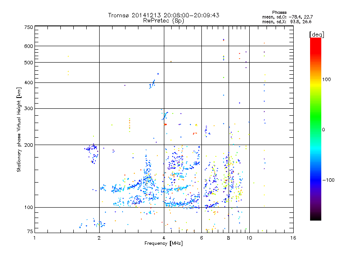Click the colorbar tick label '0'

[x=323, y=130]
